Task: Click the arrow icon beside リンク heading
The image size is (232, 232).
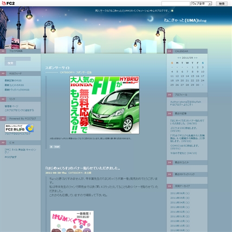Action: point(3,99)
